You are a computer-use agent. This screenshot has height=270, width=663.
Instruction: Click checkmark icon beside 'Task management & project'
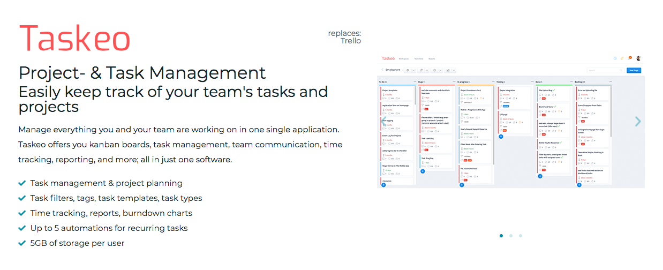click(x=22, y=183)
